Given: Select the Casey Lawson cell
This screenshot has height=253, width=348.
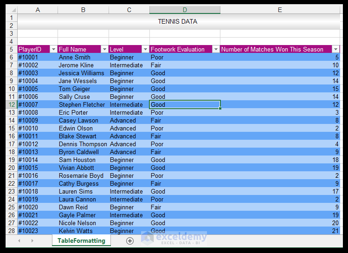Looking at the screenshot, I should coord(83,120).
